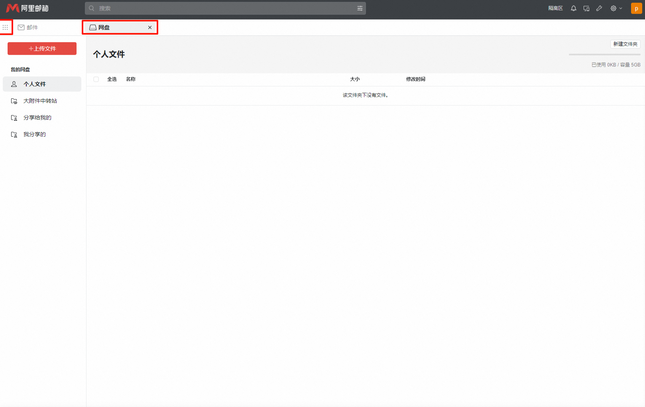
Task: Open the 隔离区 quarantine link
Action: point(555,8)
